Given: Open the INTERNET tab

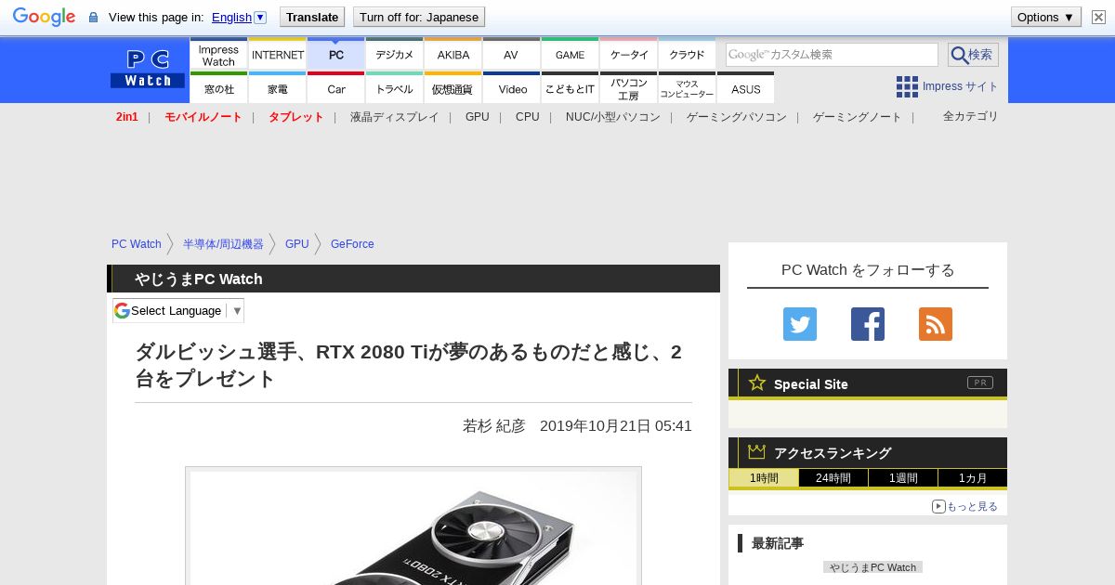Looking at the screenshot, I should click(x=277, y=54).
